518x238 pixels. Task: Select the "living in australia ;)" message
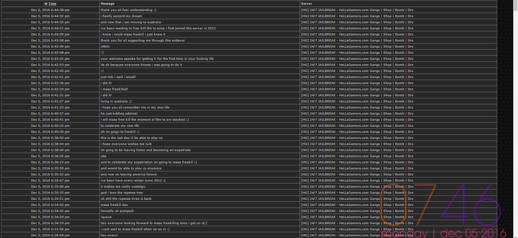tap(116, 101)
